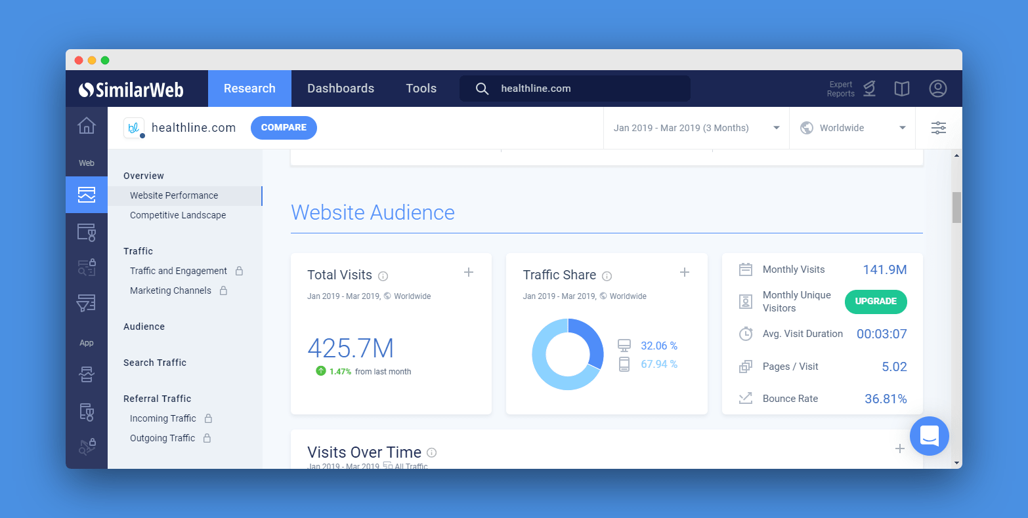Add Visits Over Time widget with plus
Screen dimensions: 1028x518
[x=900, y=448]
